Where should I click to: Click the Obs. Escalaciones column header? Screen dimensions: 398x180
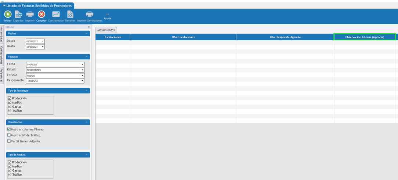pos(183,37)
